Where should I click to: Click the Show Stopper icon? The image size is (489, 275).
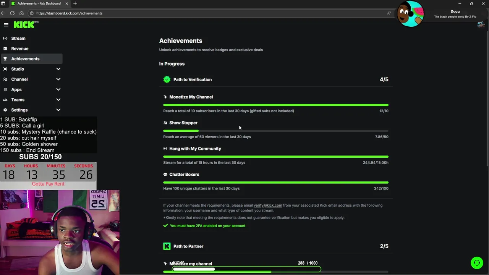165,123
